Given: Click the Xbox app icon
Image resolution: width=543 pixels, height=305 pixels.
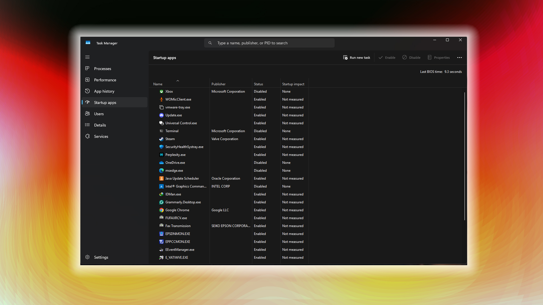Looking at the screenshot, I should 161,91.
